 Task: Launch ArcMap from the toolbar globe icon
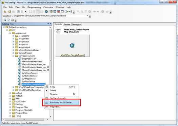(x=46, y=11)
